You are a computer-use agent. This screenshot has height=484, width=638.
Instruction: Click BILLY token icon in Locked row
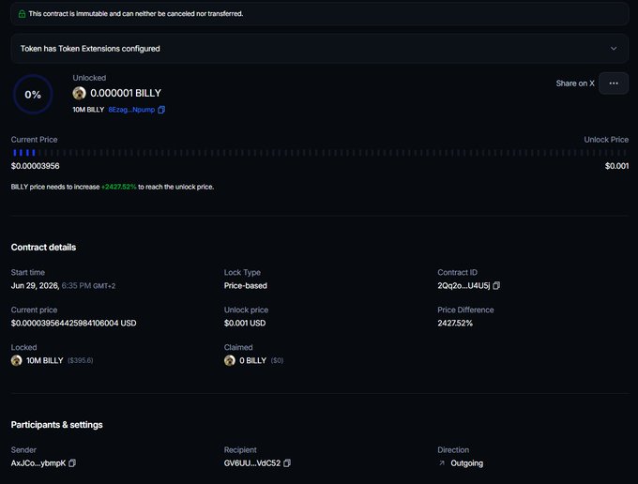click(17, 360)
